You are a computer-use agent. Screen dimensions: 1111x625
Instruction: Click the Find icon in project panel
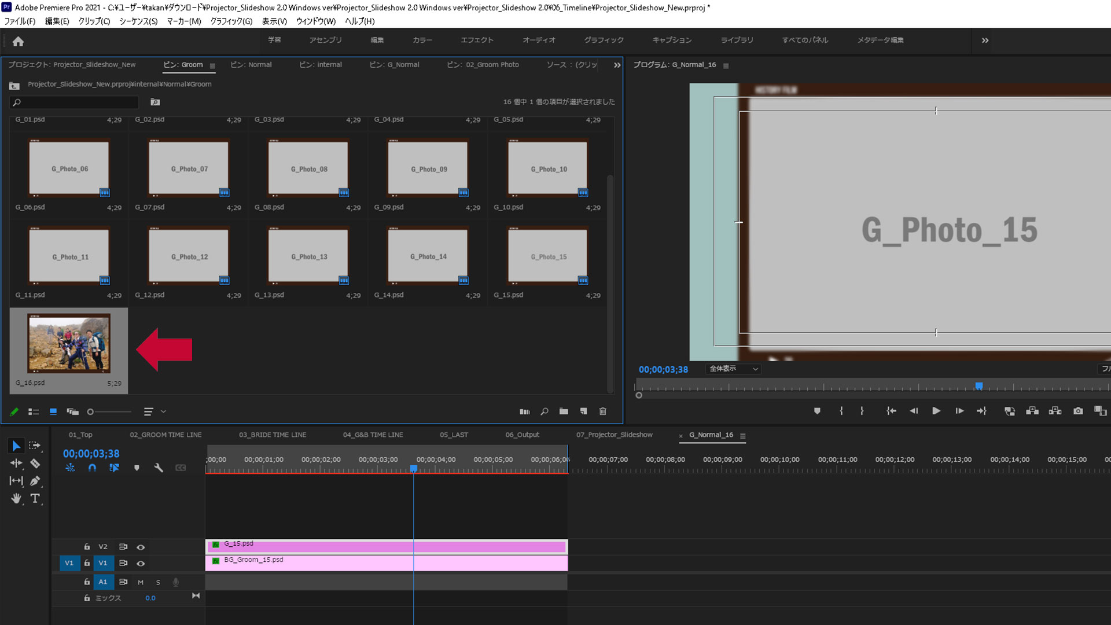coord(544,411)
